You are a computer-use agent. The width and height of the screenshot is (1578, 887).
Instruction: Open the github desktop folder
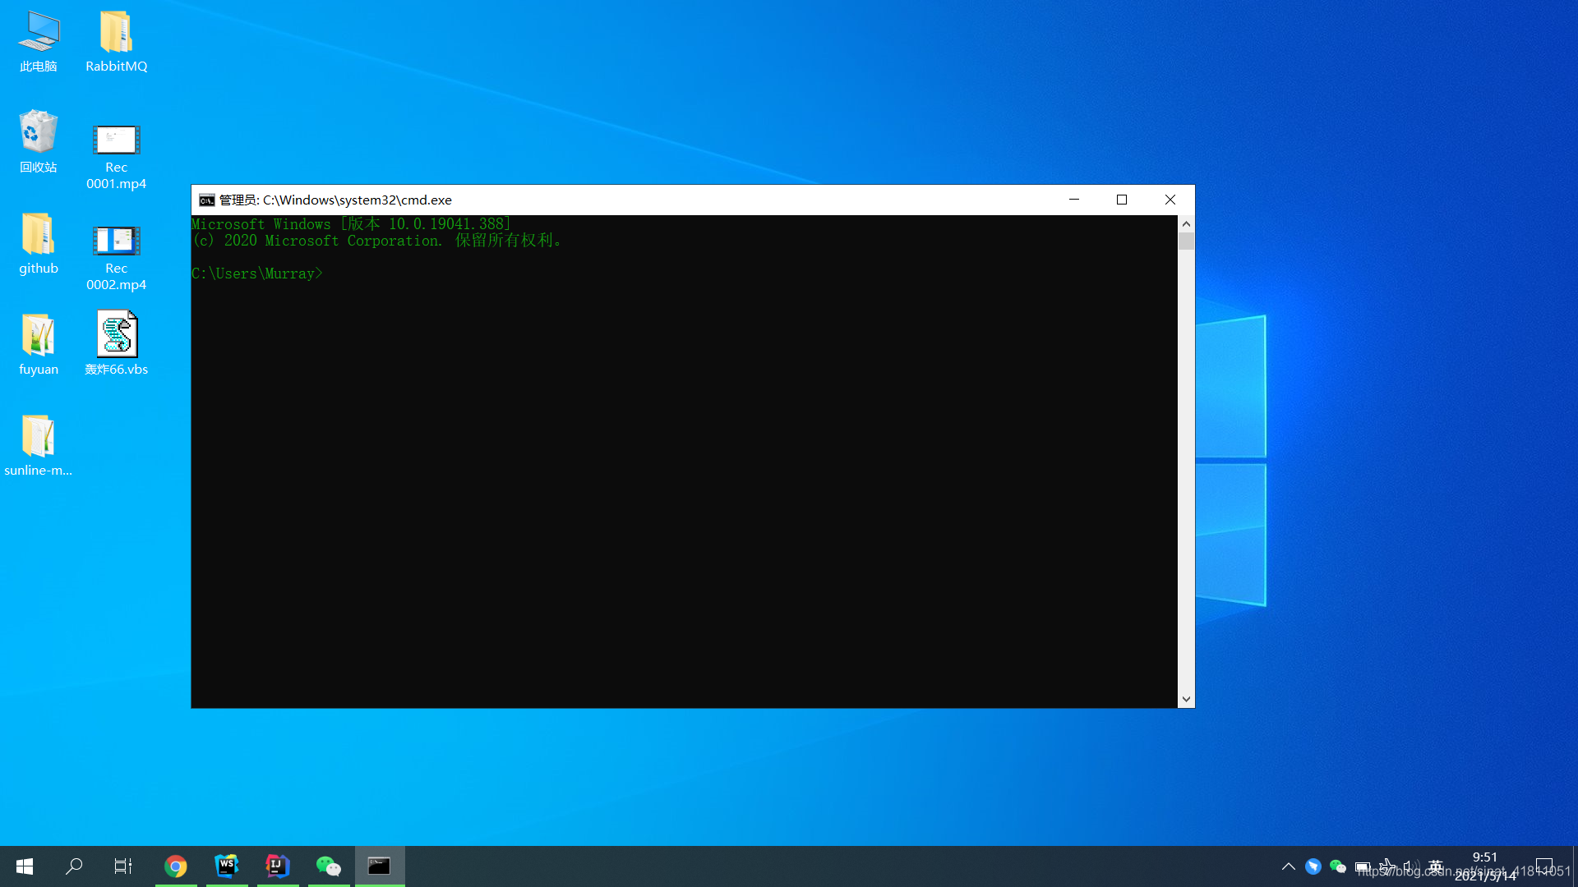tap(38, 234)
